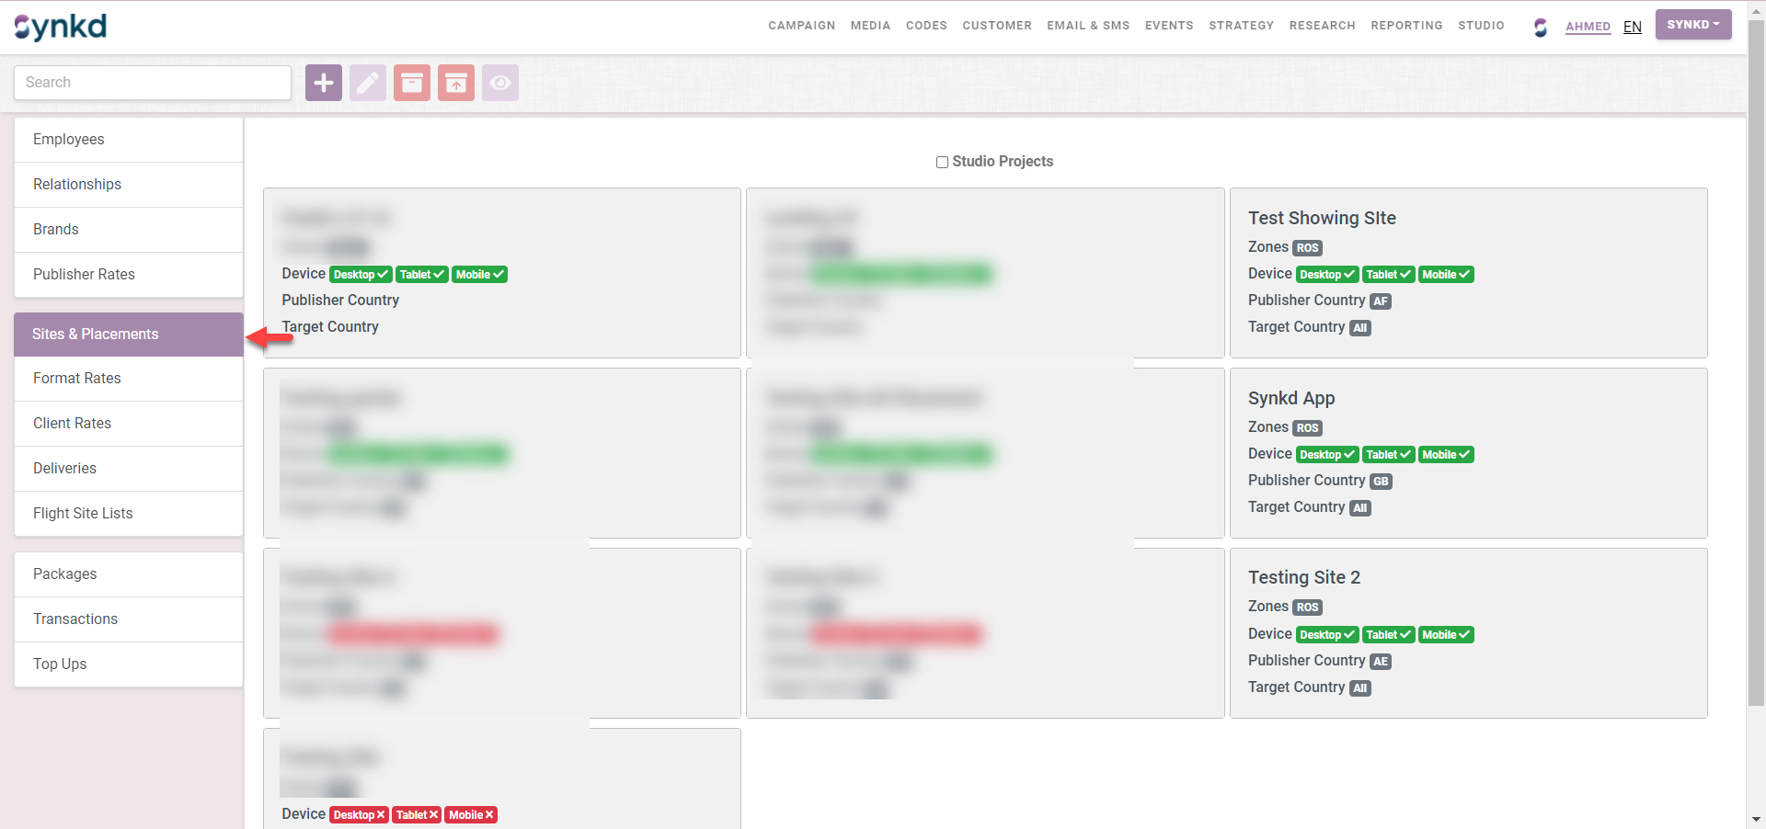
Task: Click the archive box icon
Action: pos(412,83)
